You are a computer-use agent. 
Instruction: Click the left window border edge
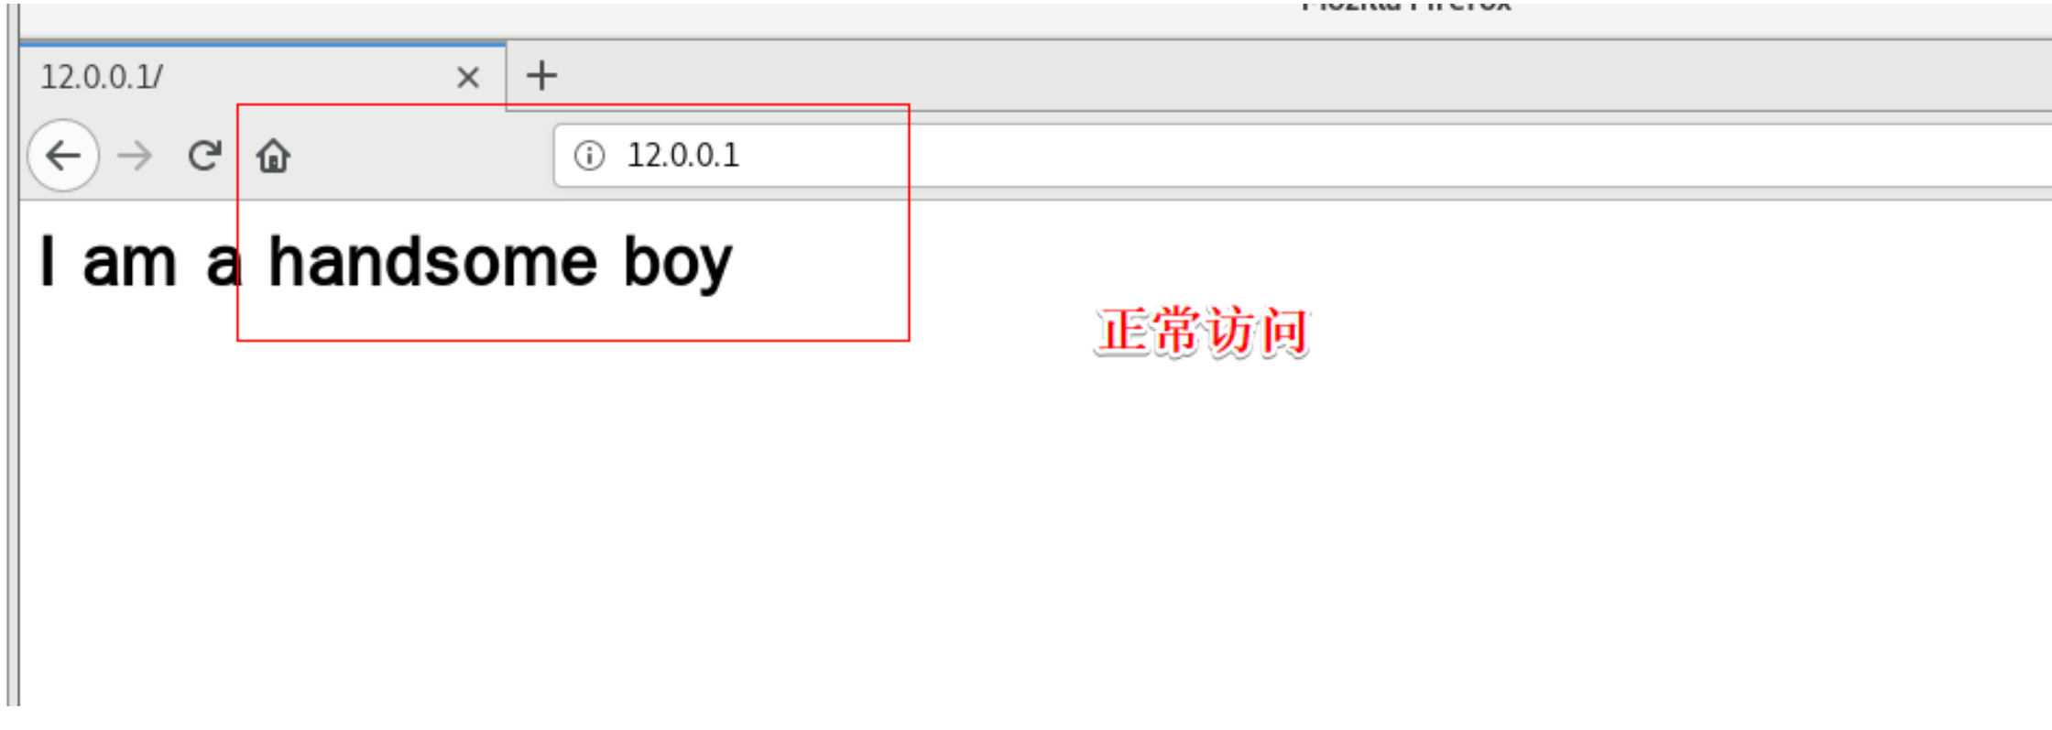pos(12,366)
